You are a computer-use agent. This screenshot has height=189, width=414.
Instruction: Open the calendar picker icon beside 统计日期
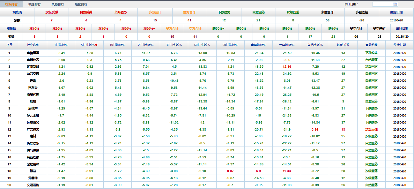395,4
